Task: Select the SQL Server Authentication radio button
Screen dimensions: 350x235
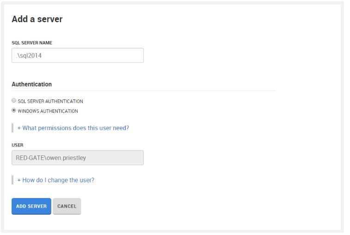Action: click(14, 100)
